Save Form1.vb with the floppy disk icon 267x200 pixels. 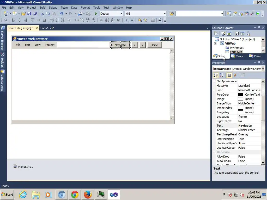(x=29, y=14)
